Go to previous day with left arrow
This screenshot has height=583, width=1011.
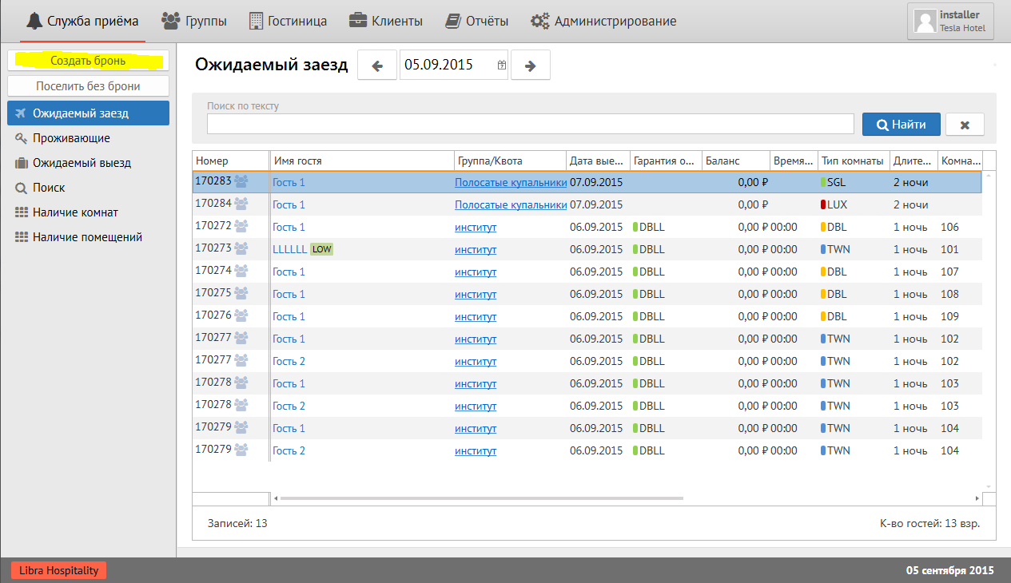click(x=377, y=65)
